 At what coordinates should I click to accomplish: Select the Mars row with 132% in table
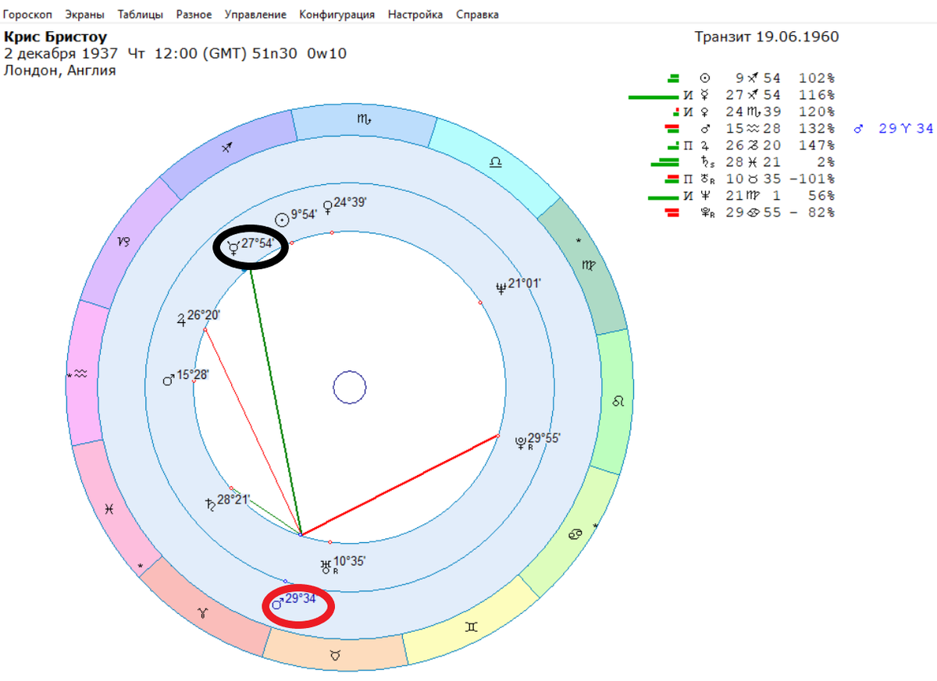750,129
